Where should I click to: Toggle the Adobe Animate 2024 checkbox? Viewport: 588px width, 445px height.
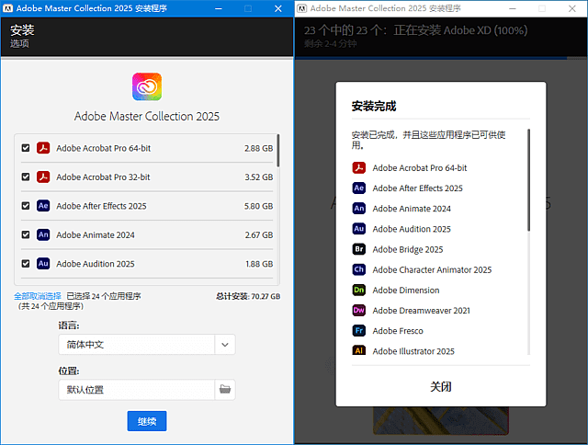(x=26, y=234)
